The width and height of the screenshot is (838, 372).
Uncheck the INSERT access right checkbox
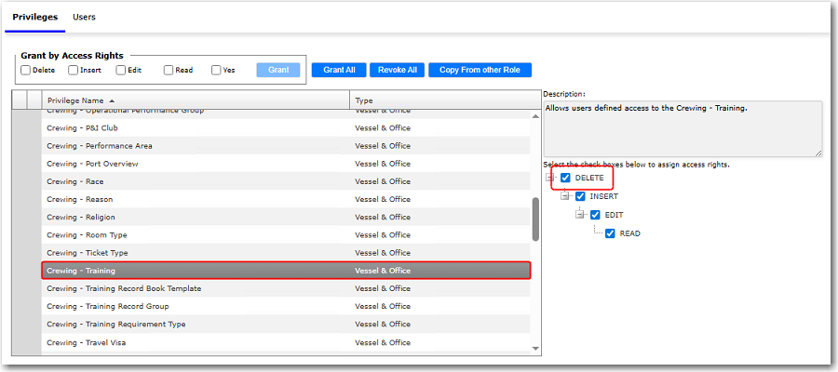[580, 196]
